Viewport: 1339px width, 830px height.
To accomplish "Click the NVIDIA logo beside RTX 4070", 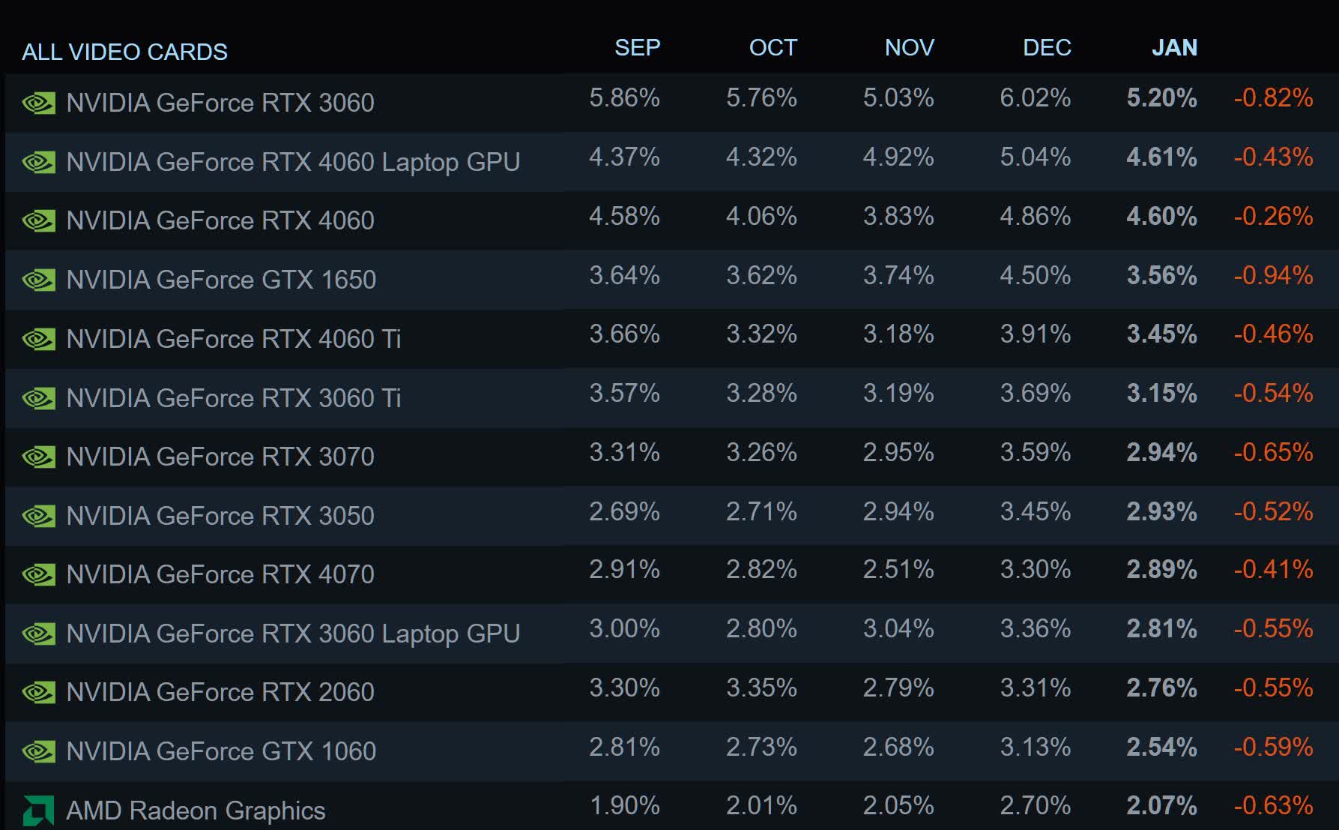I will 38,574.
